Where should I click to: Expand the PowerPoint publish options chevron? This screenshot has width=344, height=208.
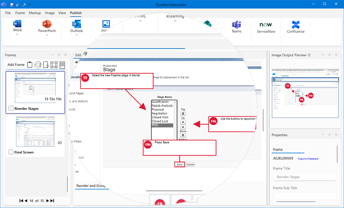(x=47, y=35)
